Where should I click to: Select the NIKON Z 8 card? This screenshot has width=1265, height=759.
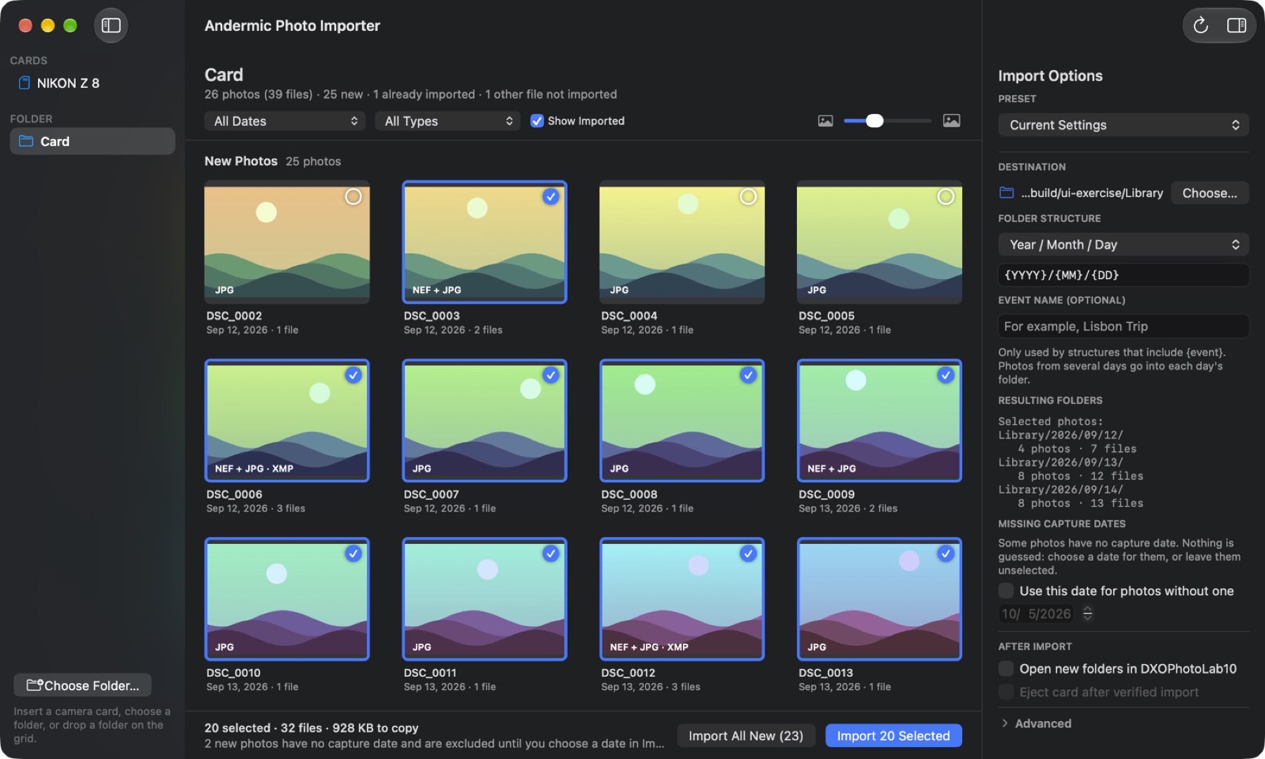click(92, 83)
